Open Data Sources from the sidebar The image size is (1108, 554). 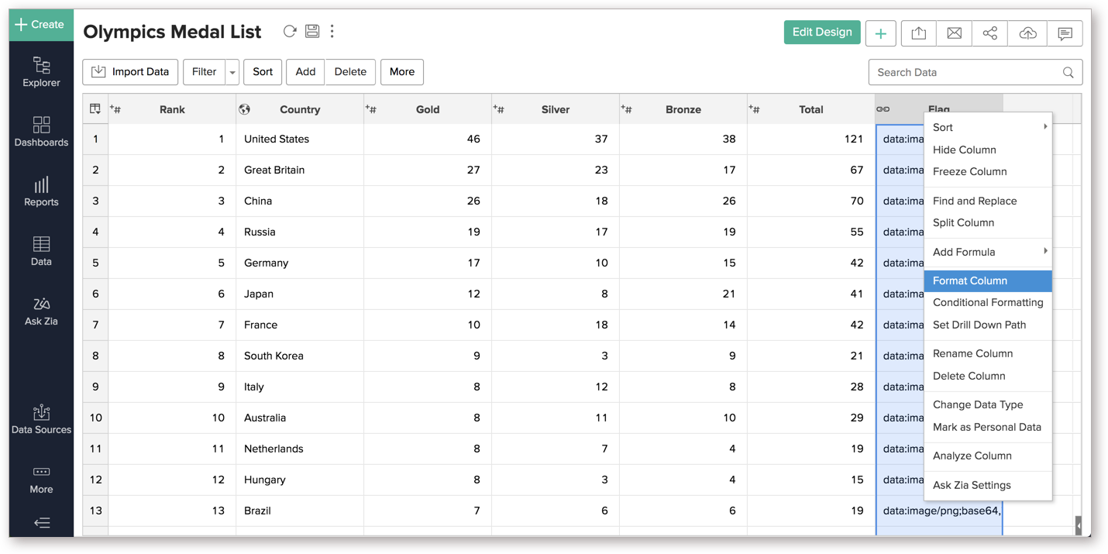(x=41, y=420)
